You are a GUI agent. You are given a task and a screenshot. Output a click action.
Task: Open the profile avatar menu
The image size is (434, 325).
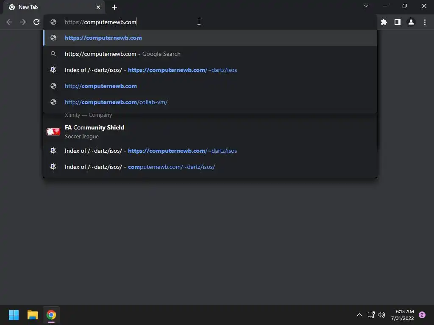pyautogui.click(x=411, y=22)
